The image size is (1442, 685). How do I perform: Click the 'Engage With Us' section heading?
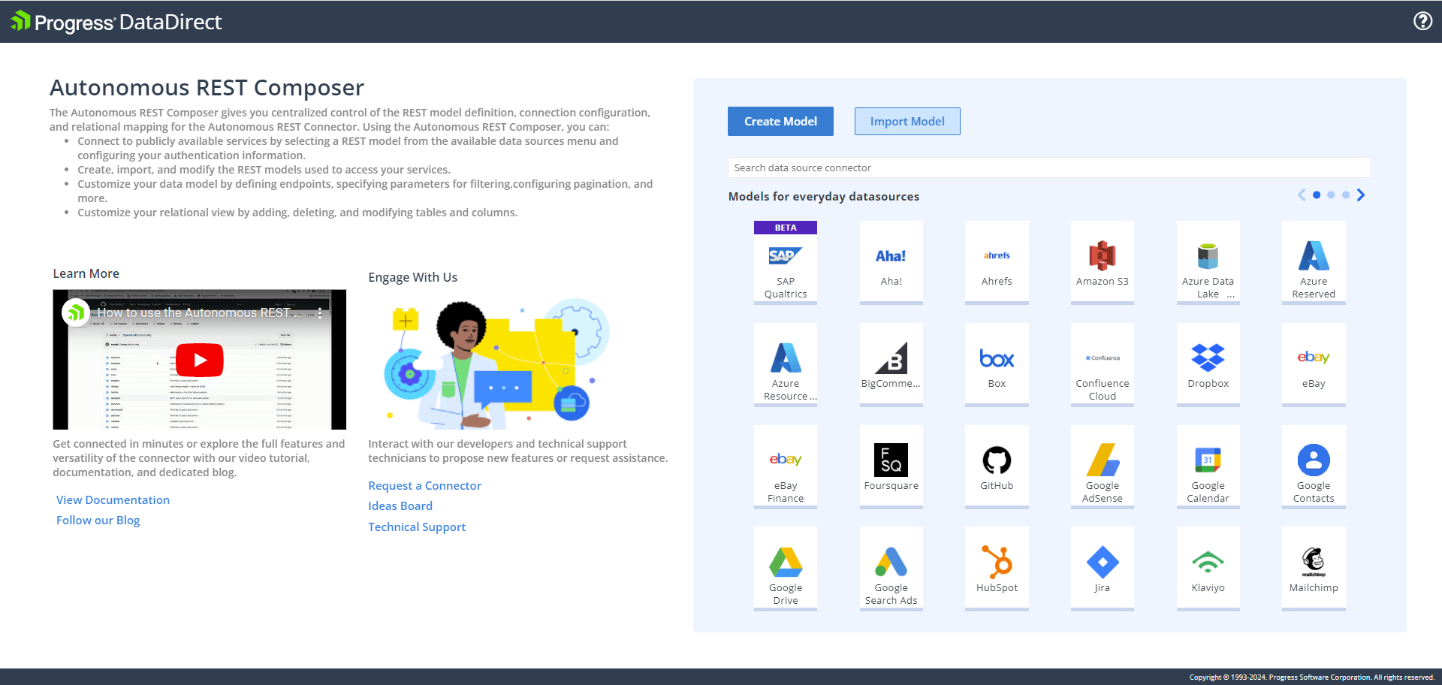pos(412,278)
